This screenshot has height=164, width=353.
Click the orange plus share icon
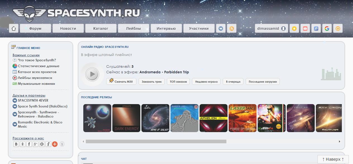[55, 144]
